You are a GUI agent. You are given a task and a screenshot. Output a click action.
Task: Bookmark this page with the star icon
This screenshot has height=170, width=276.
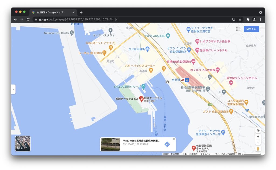click(240, 19)
